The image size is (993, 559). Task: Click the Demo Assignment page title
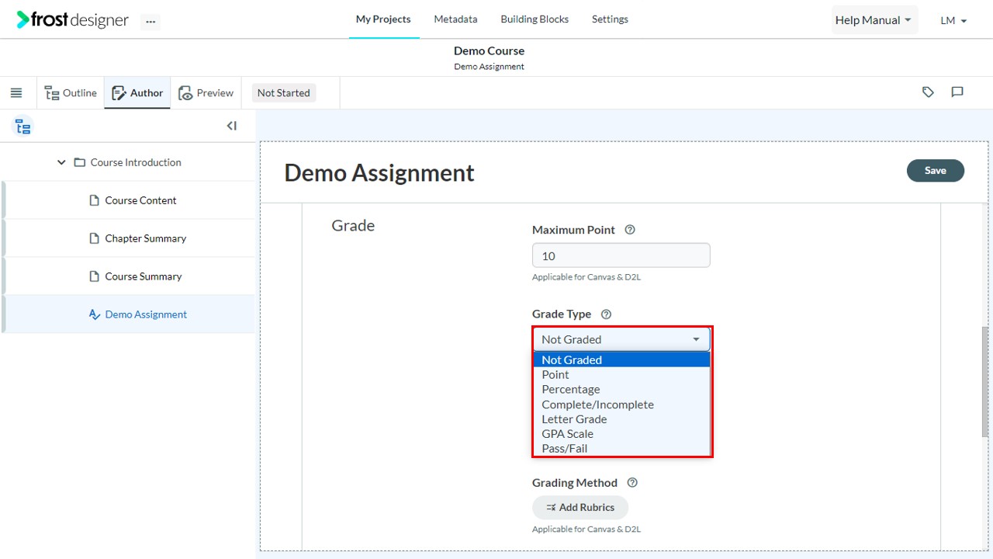coord(379,172)
